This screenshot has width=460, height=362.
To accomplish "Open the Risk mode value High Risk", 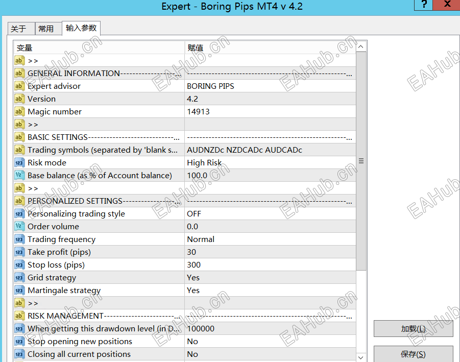I will [x=270, y=162].
